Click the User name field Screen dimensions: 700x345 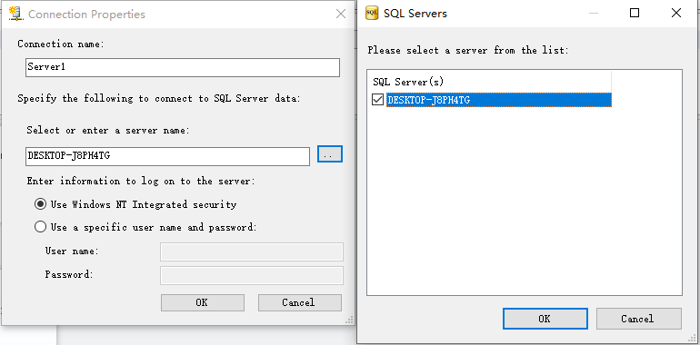[251, 251]
